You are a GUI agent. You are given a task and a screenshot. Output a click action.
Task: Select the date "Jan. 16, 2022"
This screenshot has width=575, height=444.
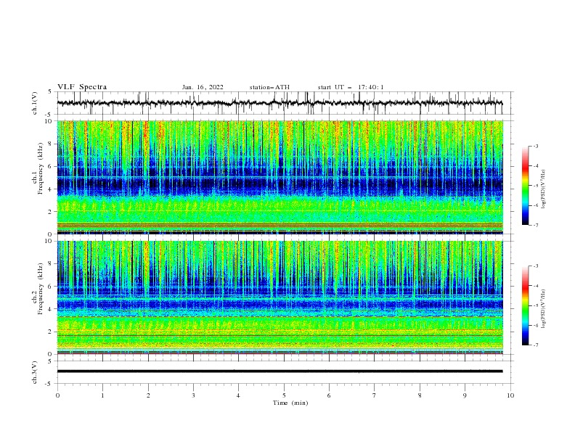[x=203, y=87]
